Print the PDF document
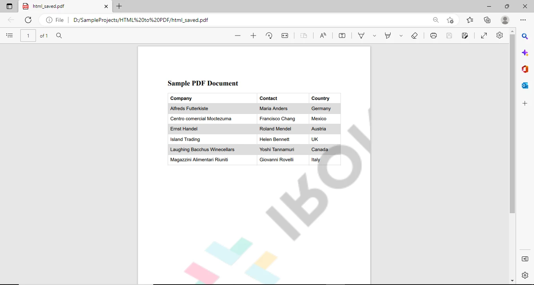 434,36
